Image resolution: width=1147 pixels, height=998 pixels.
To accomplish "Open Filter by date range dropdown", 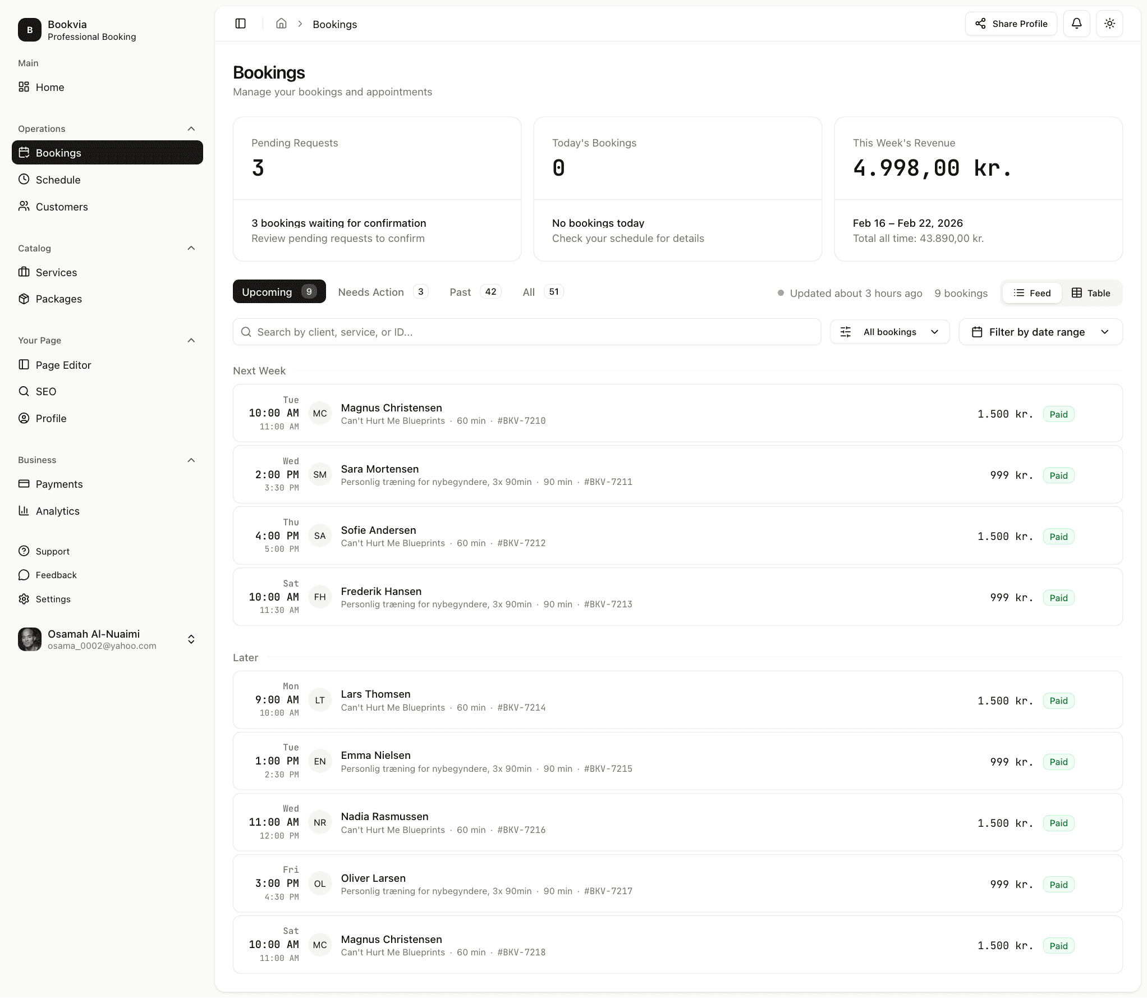I will point(1040,332).
